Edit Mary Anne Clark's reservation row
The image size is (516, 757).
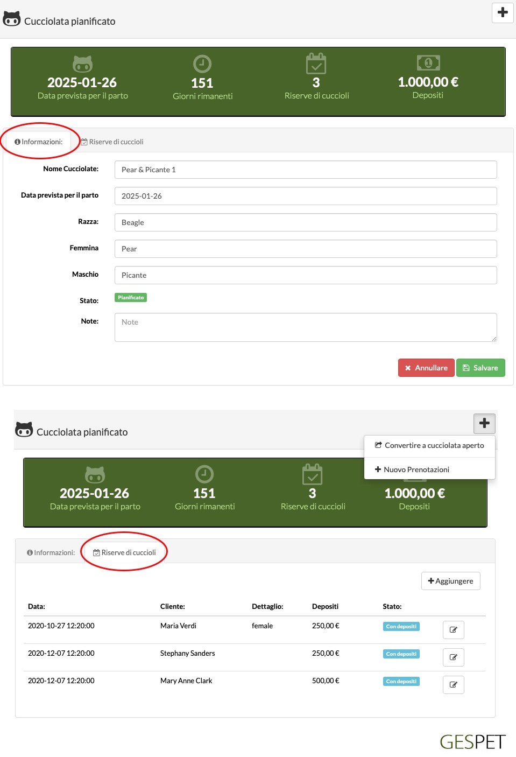tap(453, 684)
